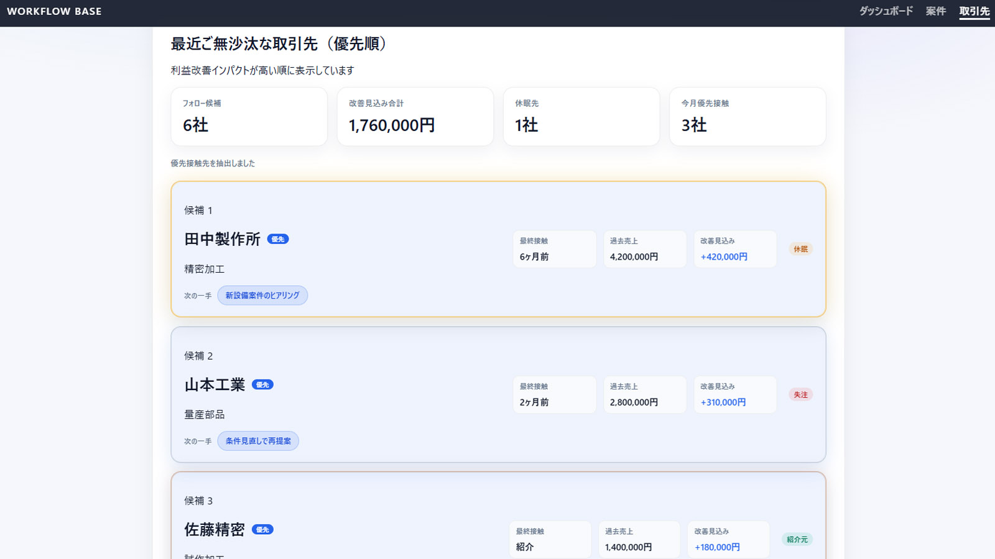Click the 失注 status badge on 山本工業
This screenshot has width=995, height=559.
[x=801, y=394]
